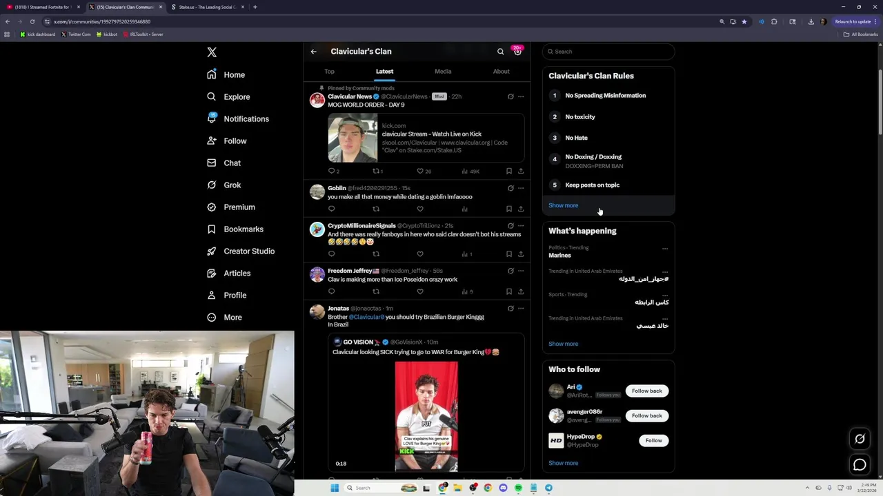
Task: Show more Clavicular's Clan rules
Action: tap(564, 205)
